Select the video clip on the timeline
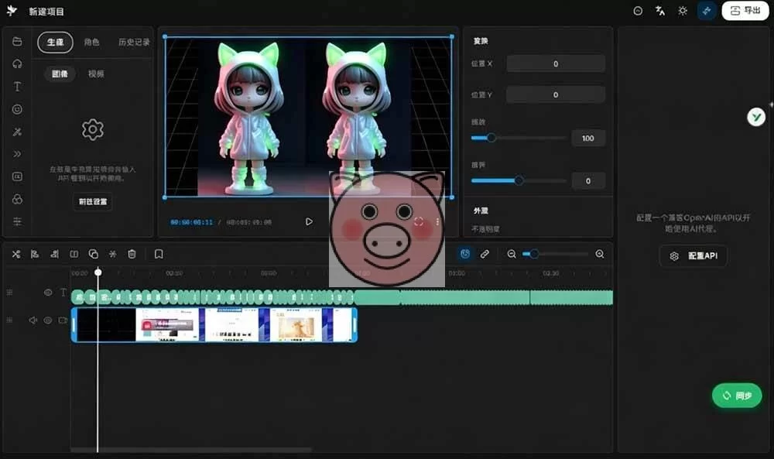 [214, 325]
